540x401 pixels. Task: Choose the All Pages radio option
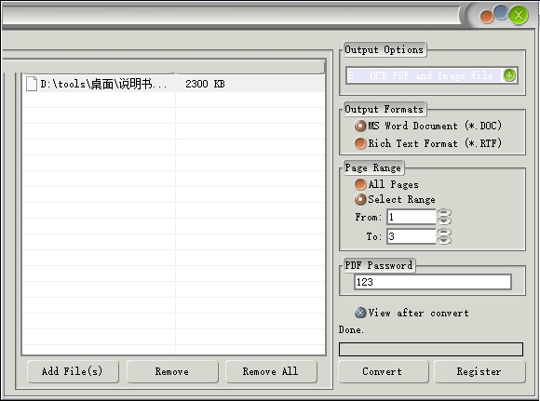(x=360, y=184)
